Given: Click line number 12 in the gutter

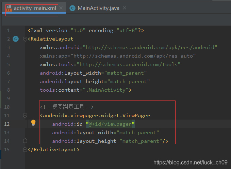Looking at the screenshot, I should [7, 124].
